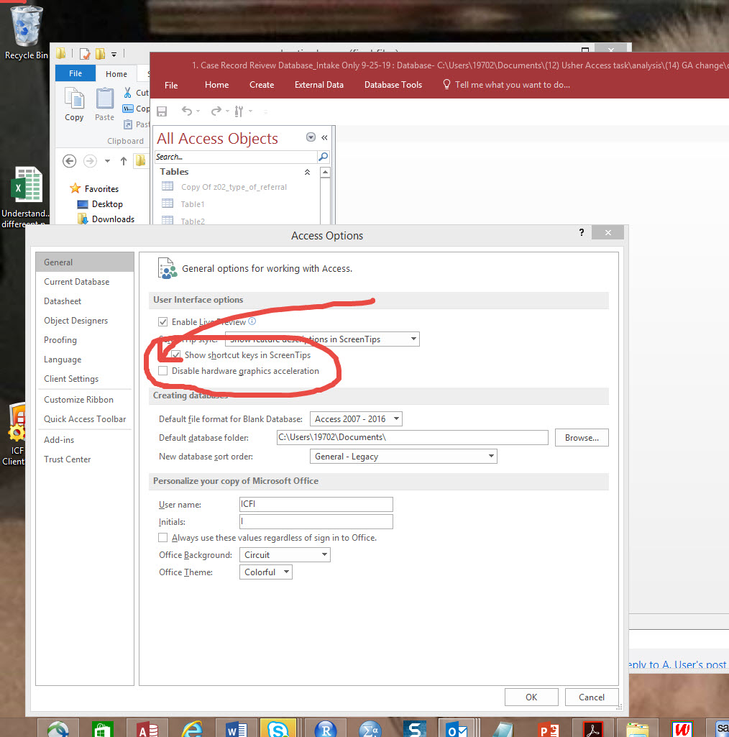Click the Cancel button in Access Options
729x737 pixels.
592,697
